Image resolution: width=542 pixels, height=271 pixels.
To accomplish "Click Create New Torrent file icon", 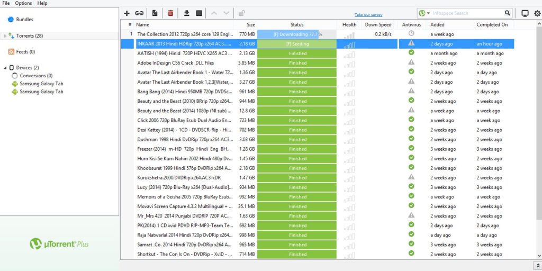I will pos(155,13).
